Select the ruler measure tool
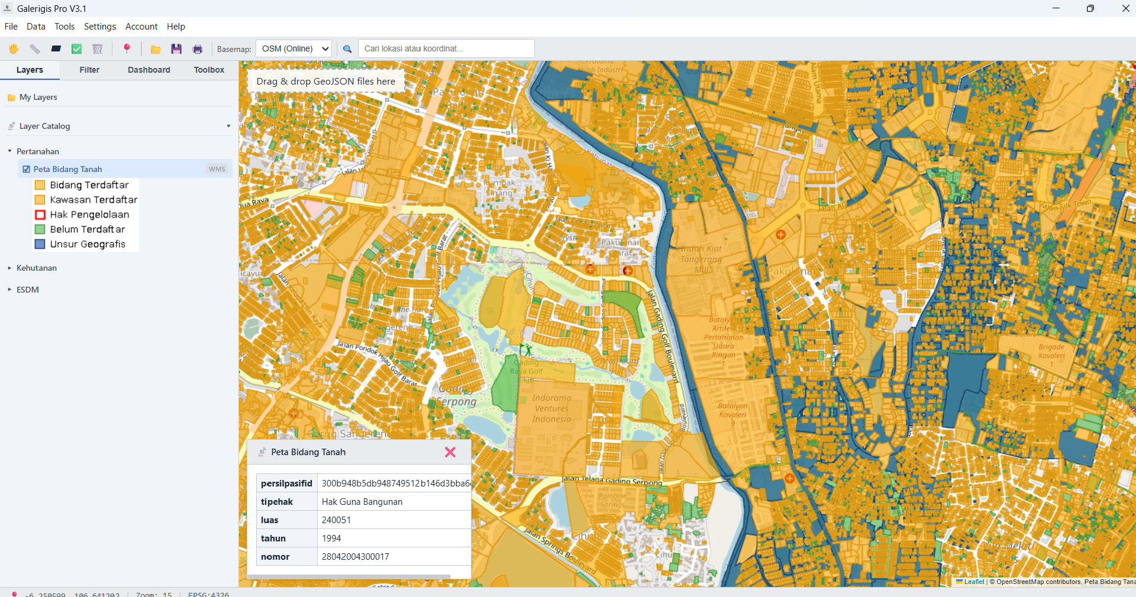 pos(35,49)
